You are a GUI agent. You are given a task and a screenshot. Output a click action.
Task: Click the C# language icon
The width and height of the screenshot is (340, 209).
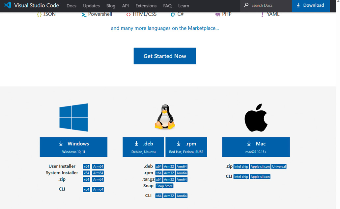[x=173, y=14]
